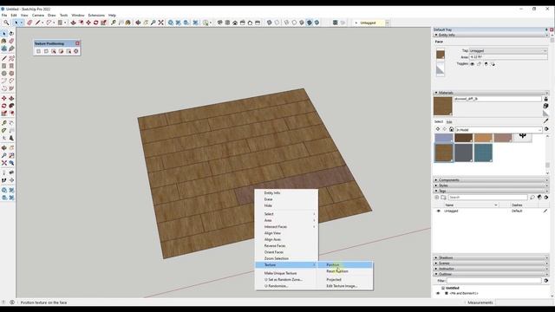Click the Add Tag icon
555x312 pixels.
(x=437, y=197)
